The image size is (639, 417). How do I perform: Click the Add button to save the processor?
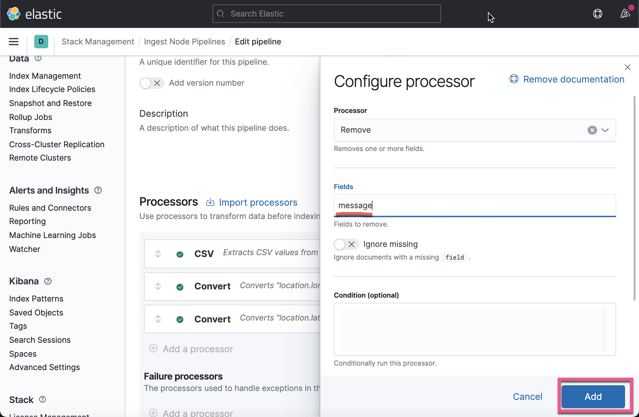593,396
